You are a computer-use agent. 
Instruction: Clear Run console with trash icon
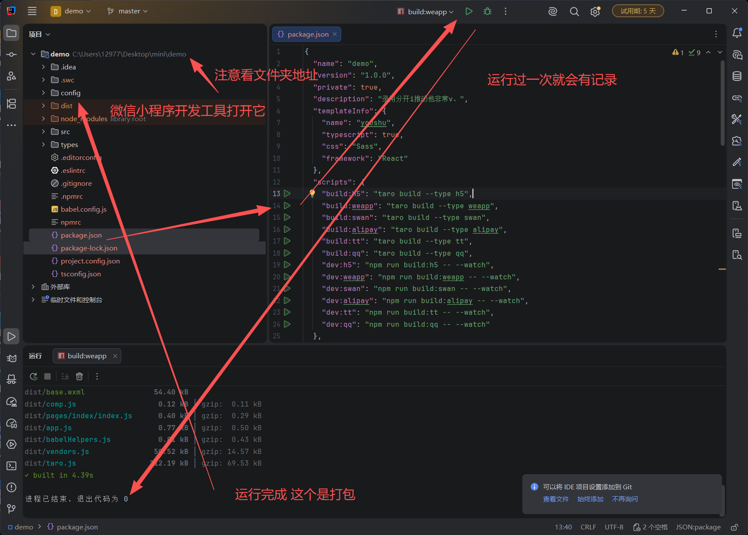click(x=79, y=376)
